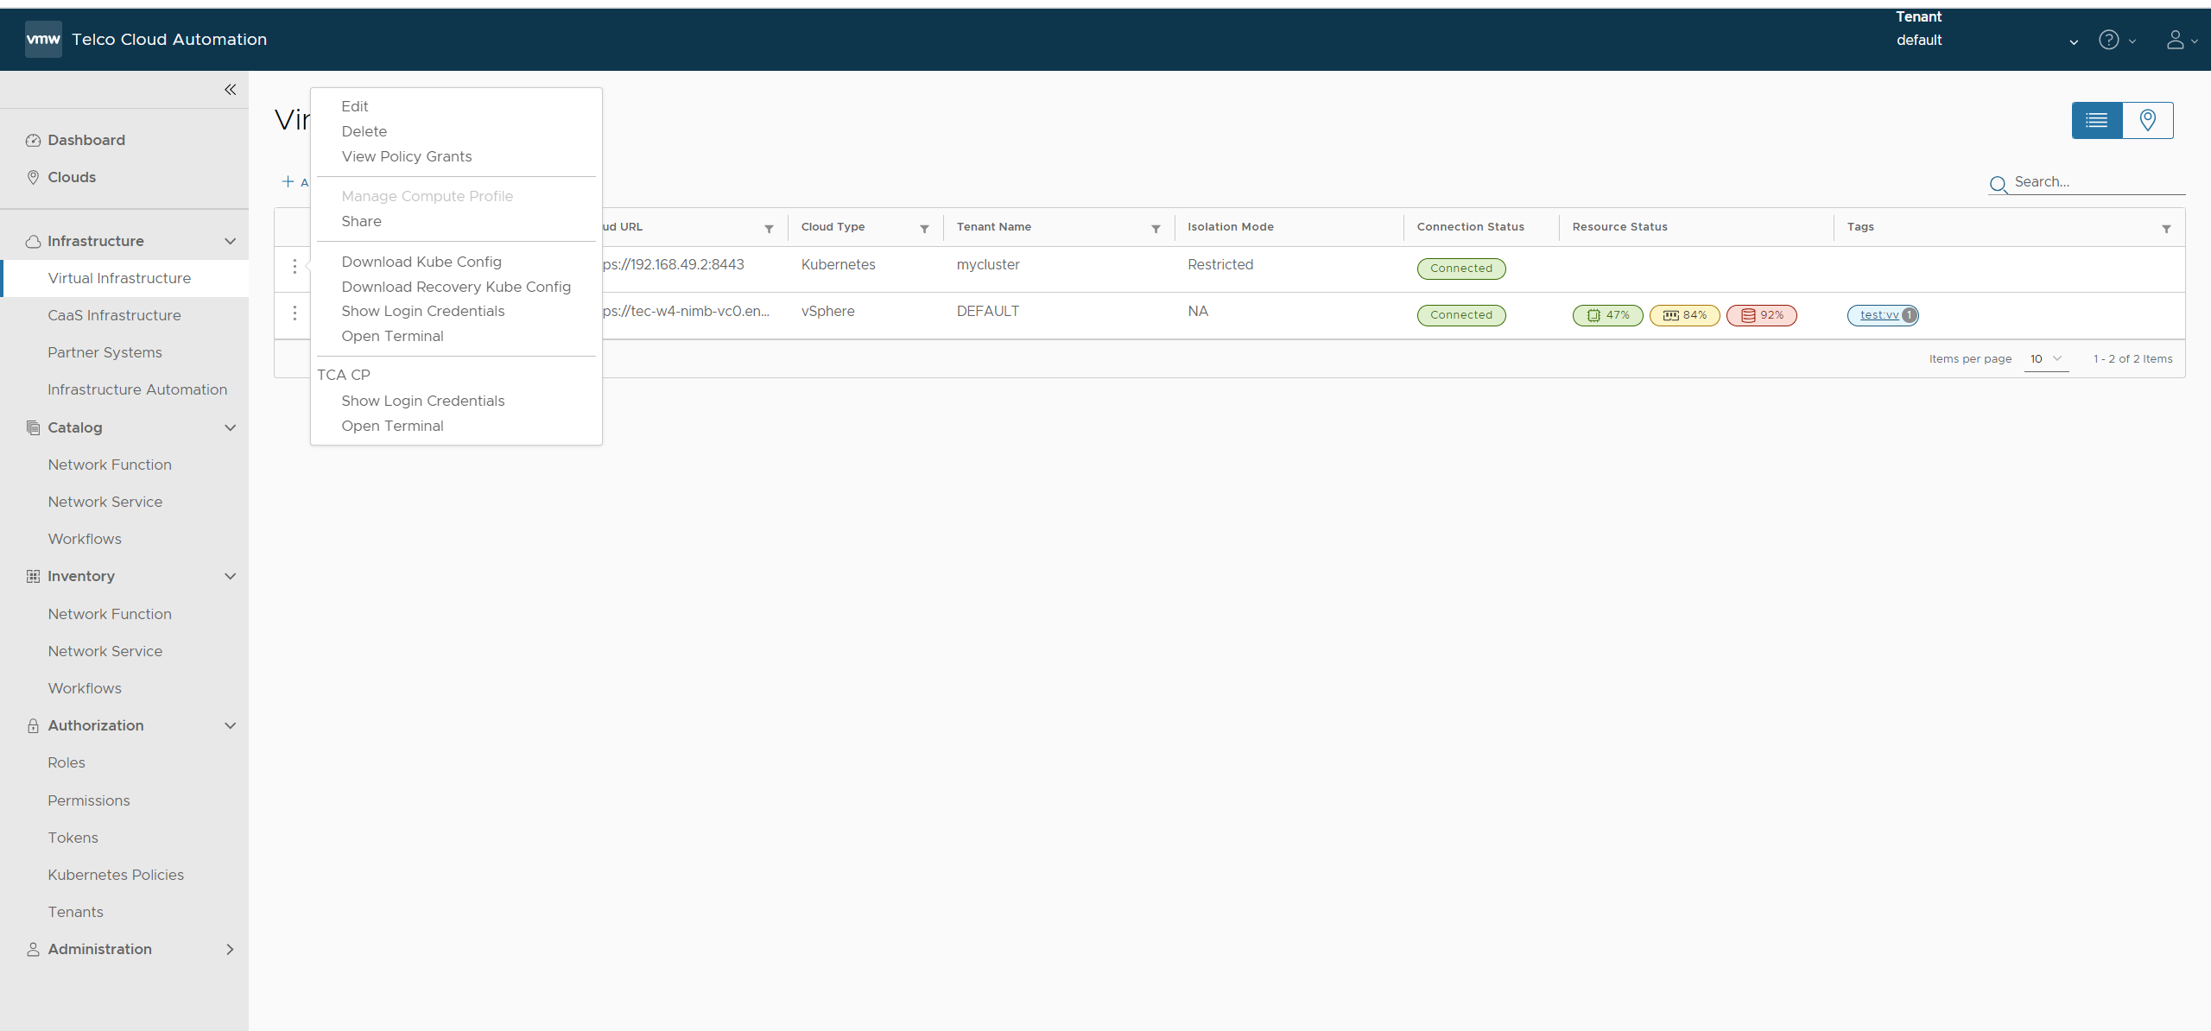Viewport: 2211px width, 1031px height.
Task: Go to Virtual Infrastructure
Action: [x=119, y=278]
